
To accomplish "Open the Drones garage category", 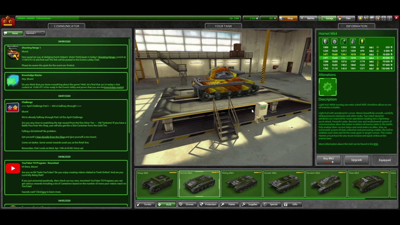I will click(187, 204).
